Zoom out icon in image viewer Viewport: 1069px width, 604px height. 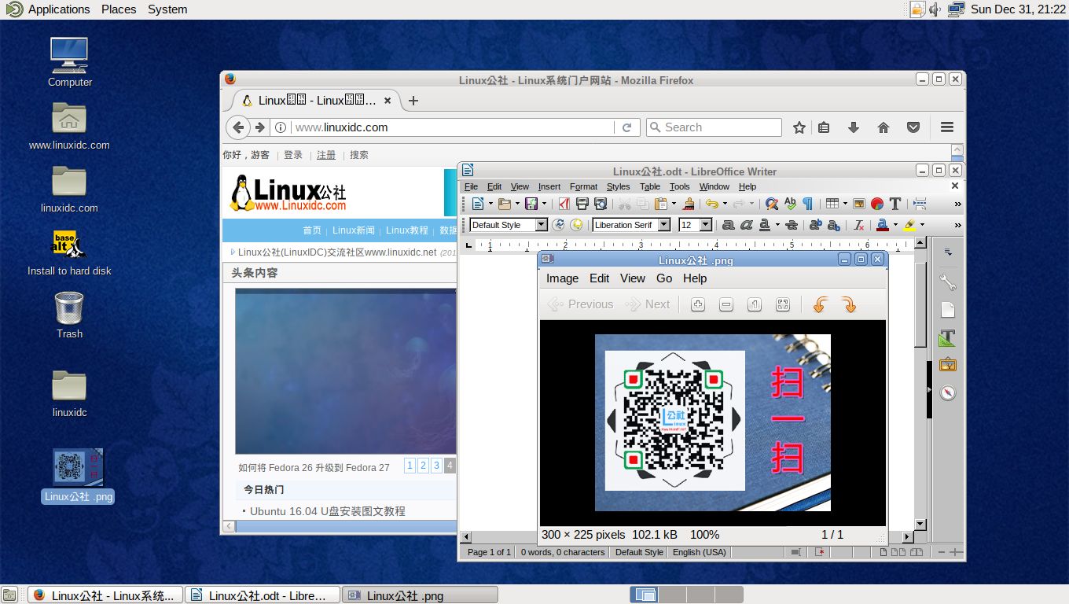[726, 304]
